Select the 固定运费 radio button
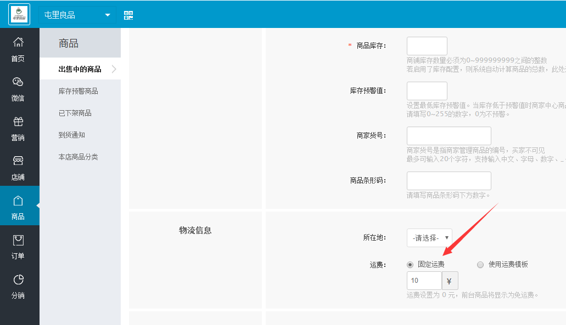 click(x=410, y=265)
